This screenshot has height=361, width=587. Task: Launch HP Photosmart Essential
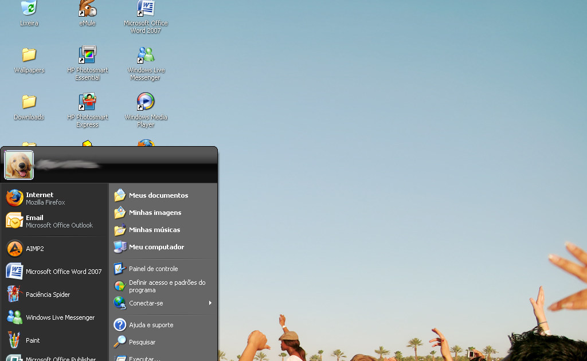tap(87, 59)
